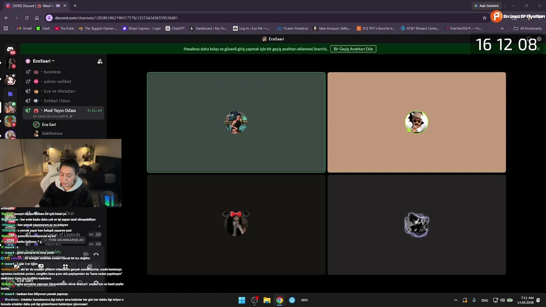The width and height of the screenshot is (546, 307).
Task: Open the 7:11 AM clock and calendar
Action: click(x=525, y=300)
